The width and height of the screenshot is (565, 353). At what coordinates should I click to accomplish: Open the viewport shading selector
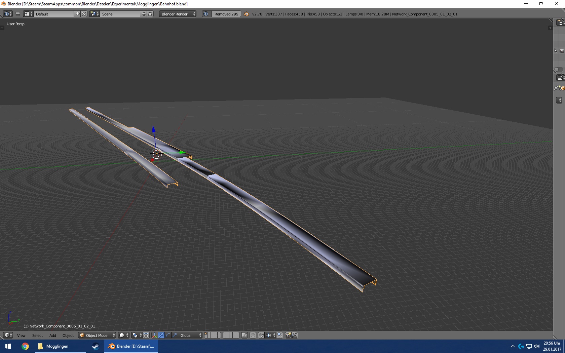point(124,335)
